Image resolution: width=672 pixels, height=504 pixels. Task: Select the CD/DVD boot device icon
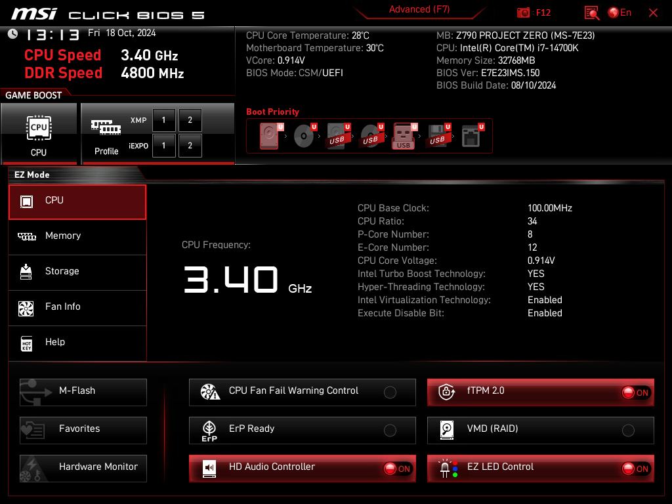tap(304, 136)
